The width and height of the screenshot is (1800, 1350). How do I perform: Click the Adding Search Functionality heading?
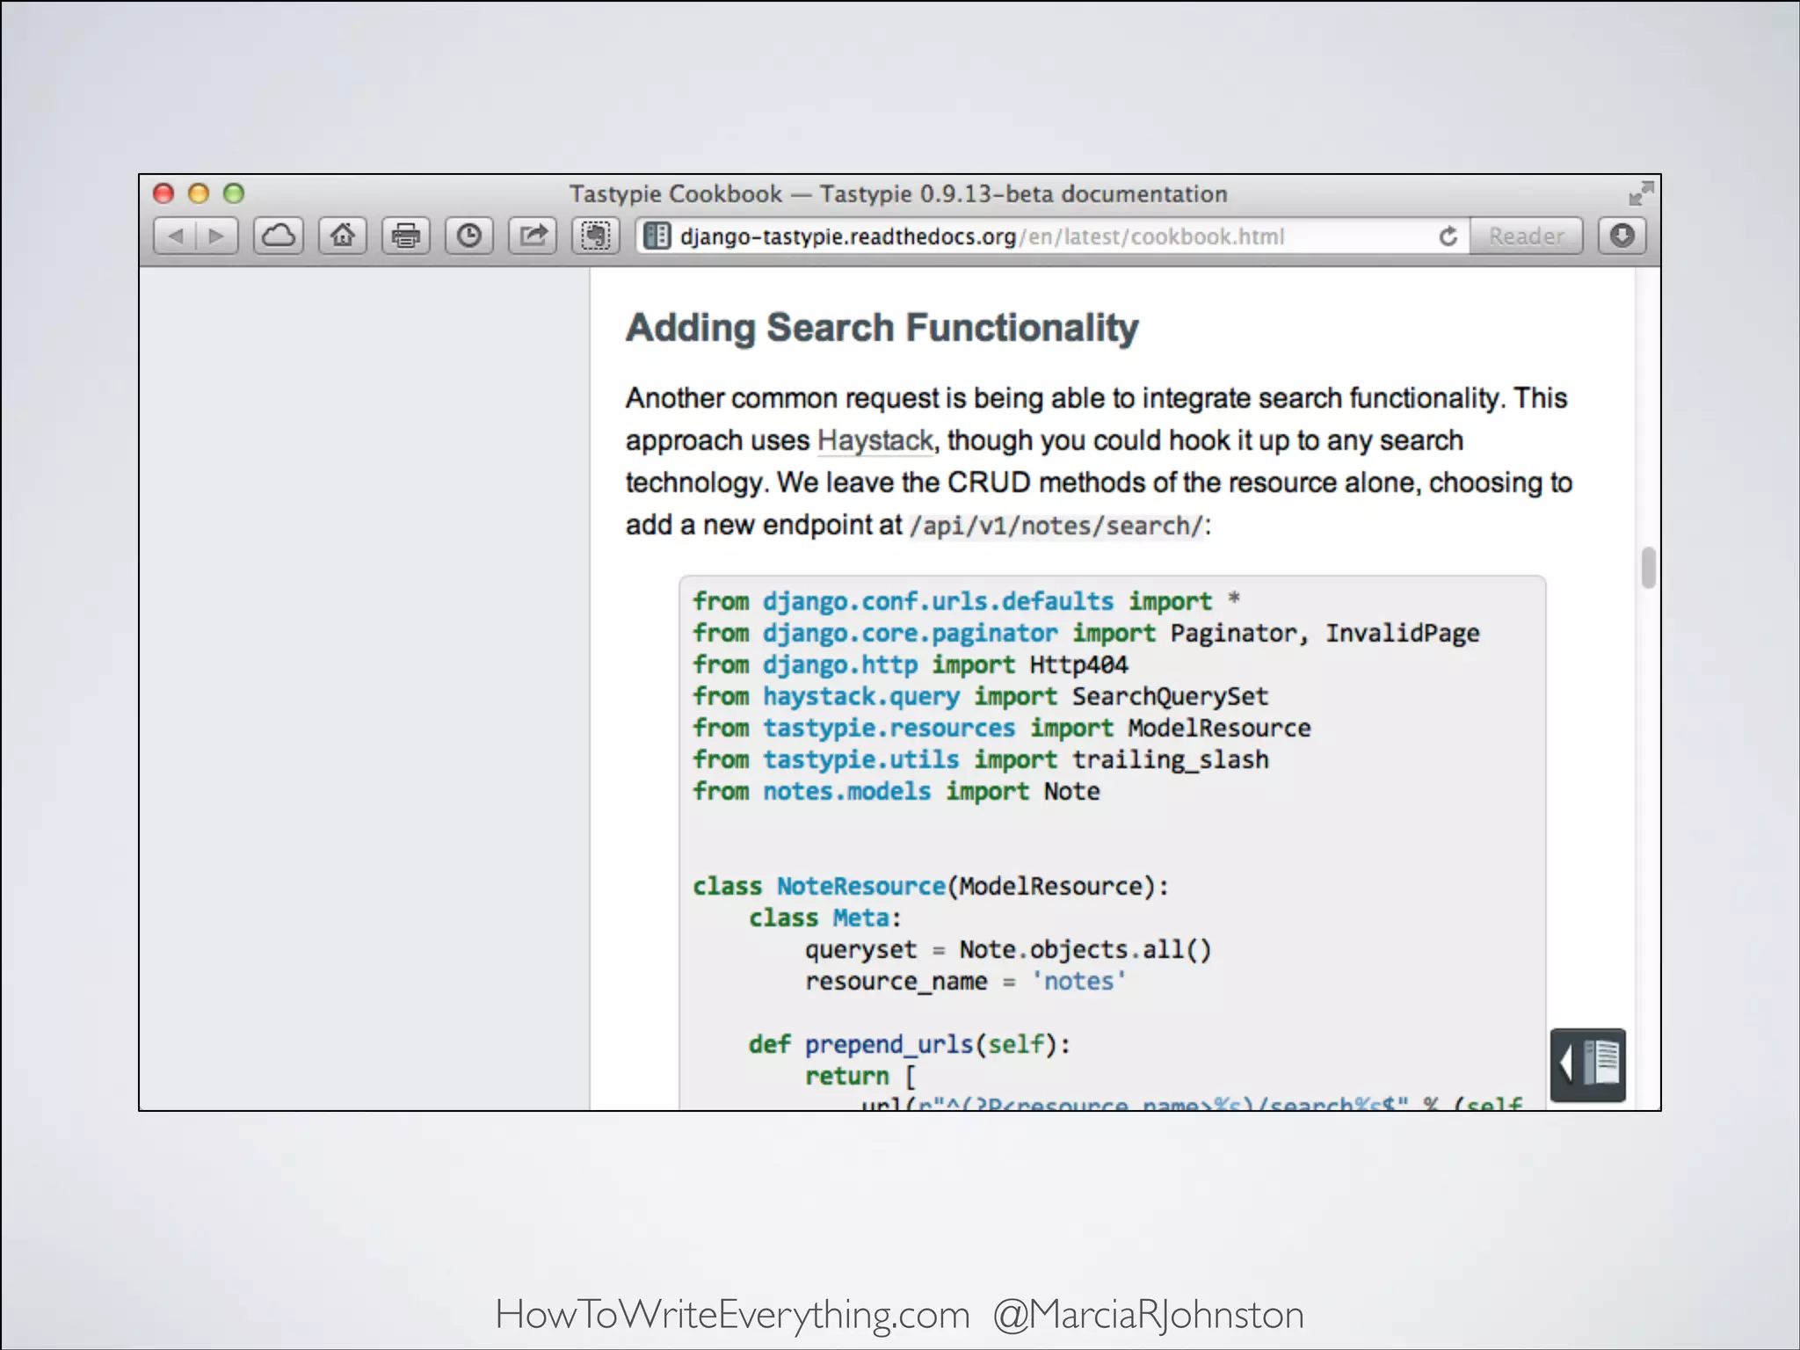click(x=882, y=328)
